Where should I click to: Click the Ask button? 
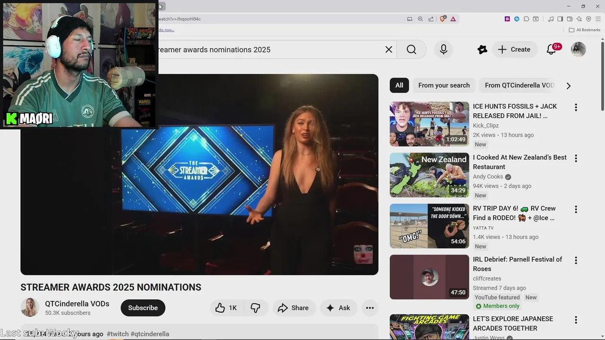(x=338, y=308)
